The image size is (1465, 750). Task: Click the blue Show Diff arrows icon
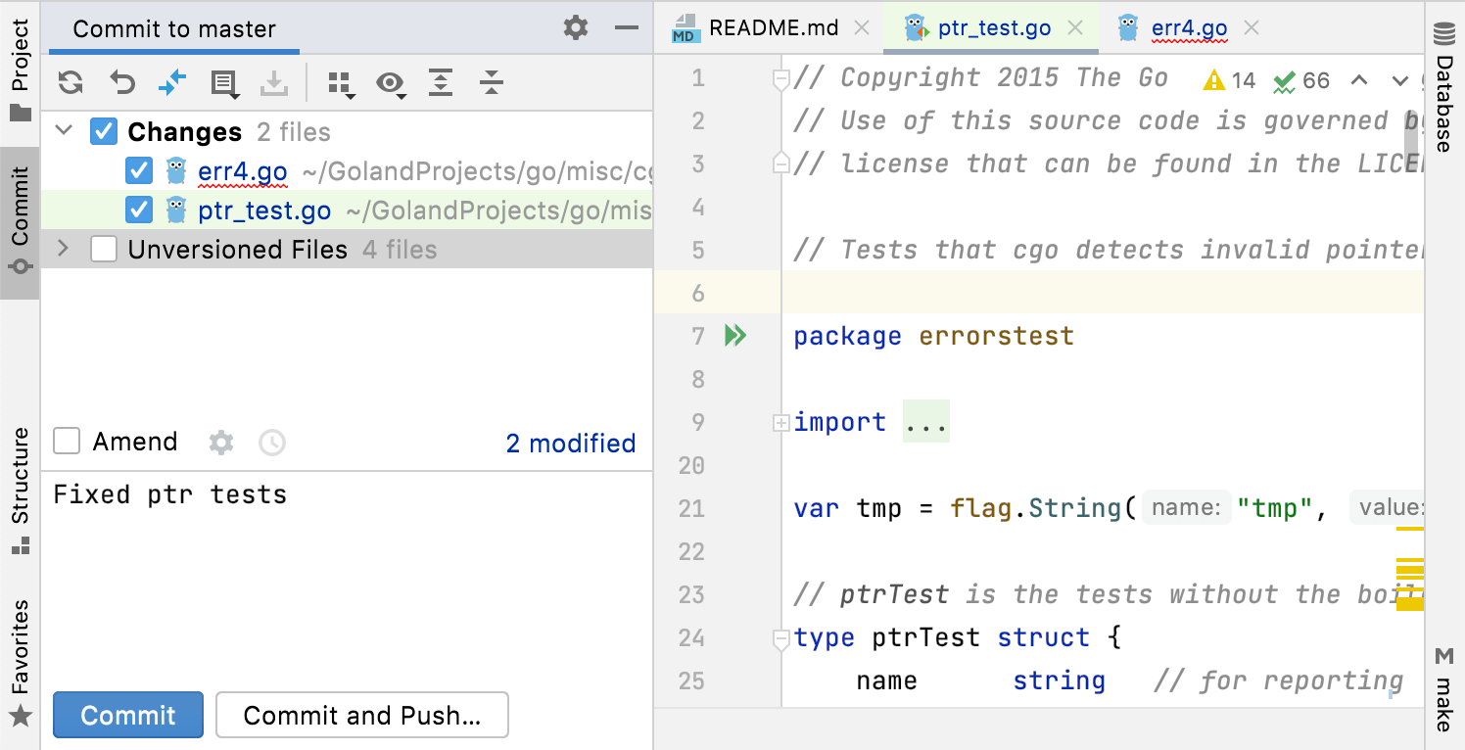tap(172, 83)
